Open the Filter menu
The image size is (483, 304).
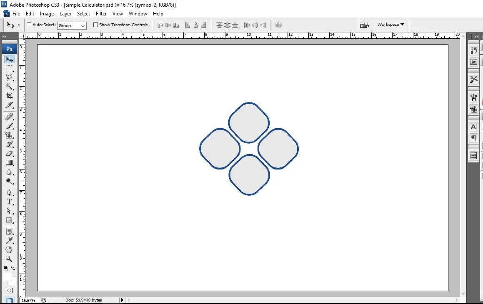click(x=101, y=14)
